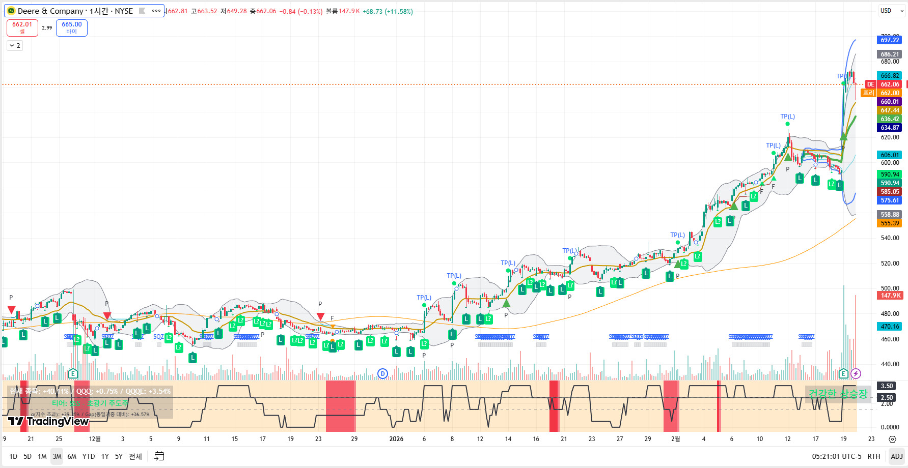
Task: Click the earnings E marker near 12월
Action: pyautogui.click(x=73, y=374)
